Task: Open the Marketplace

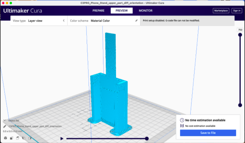Action: coord(221,11)
